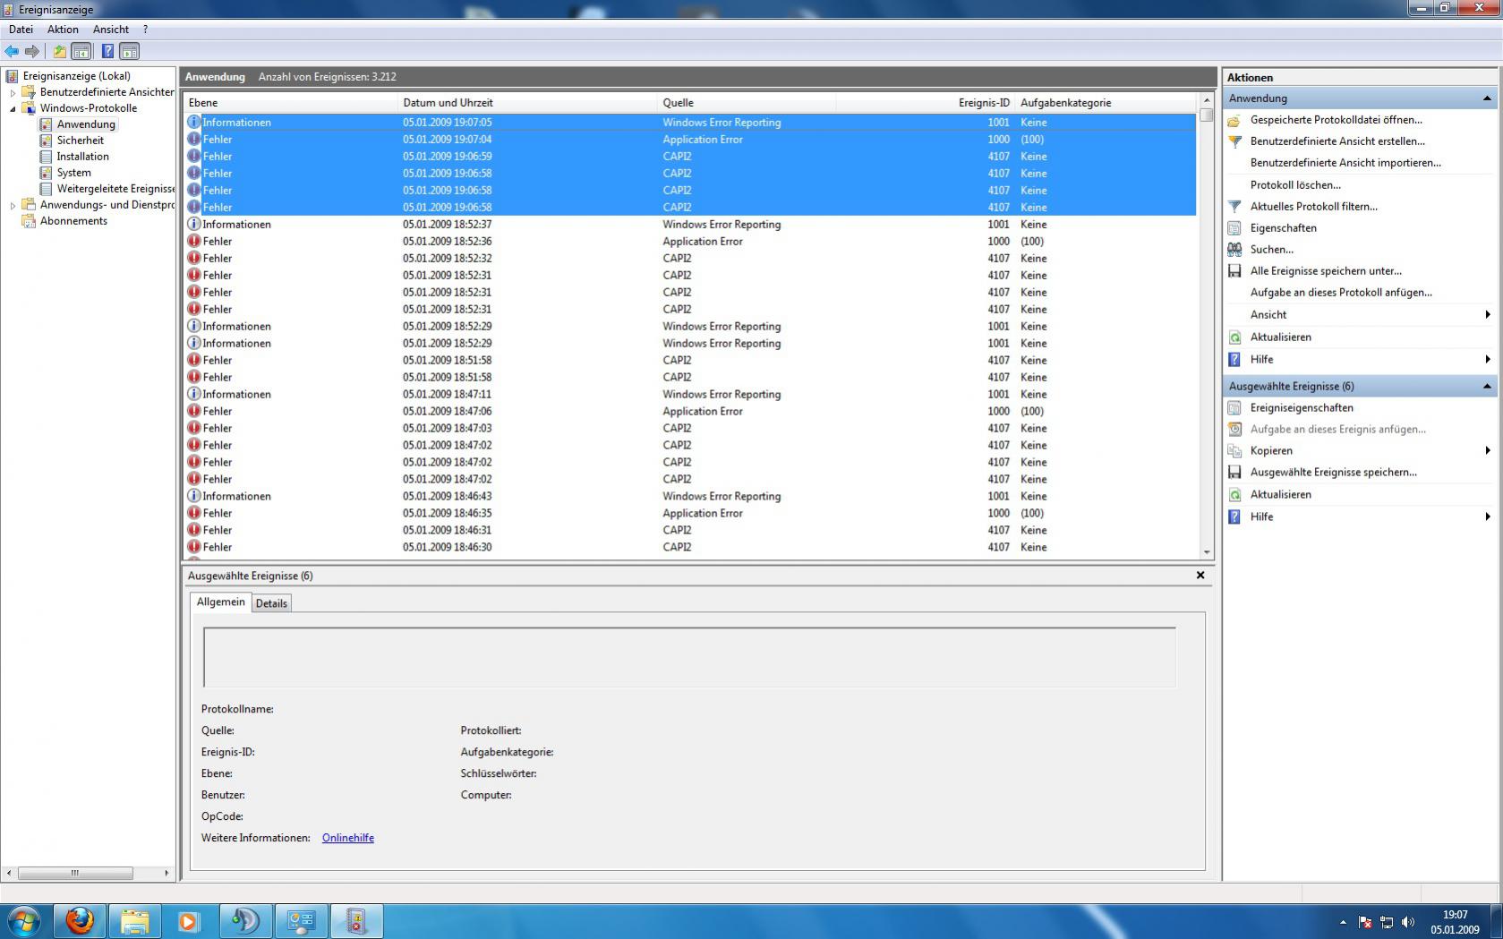Open the 'Ansicht' submenu in Aktionen
The image size is (1503, 939).
[1359, 314]
